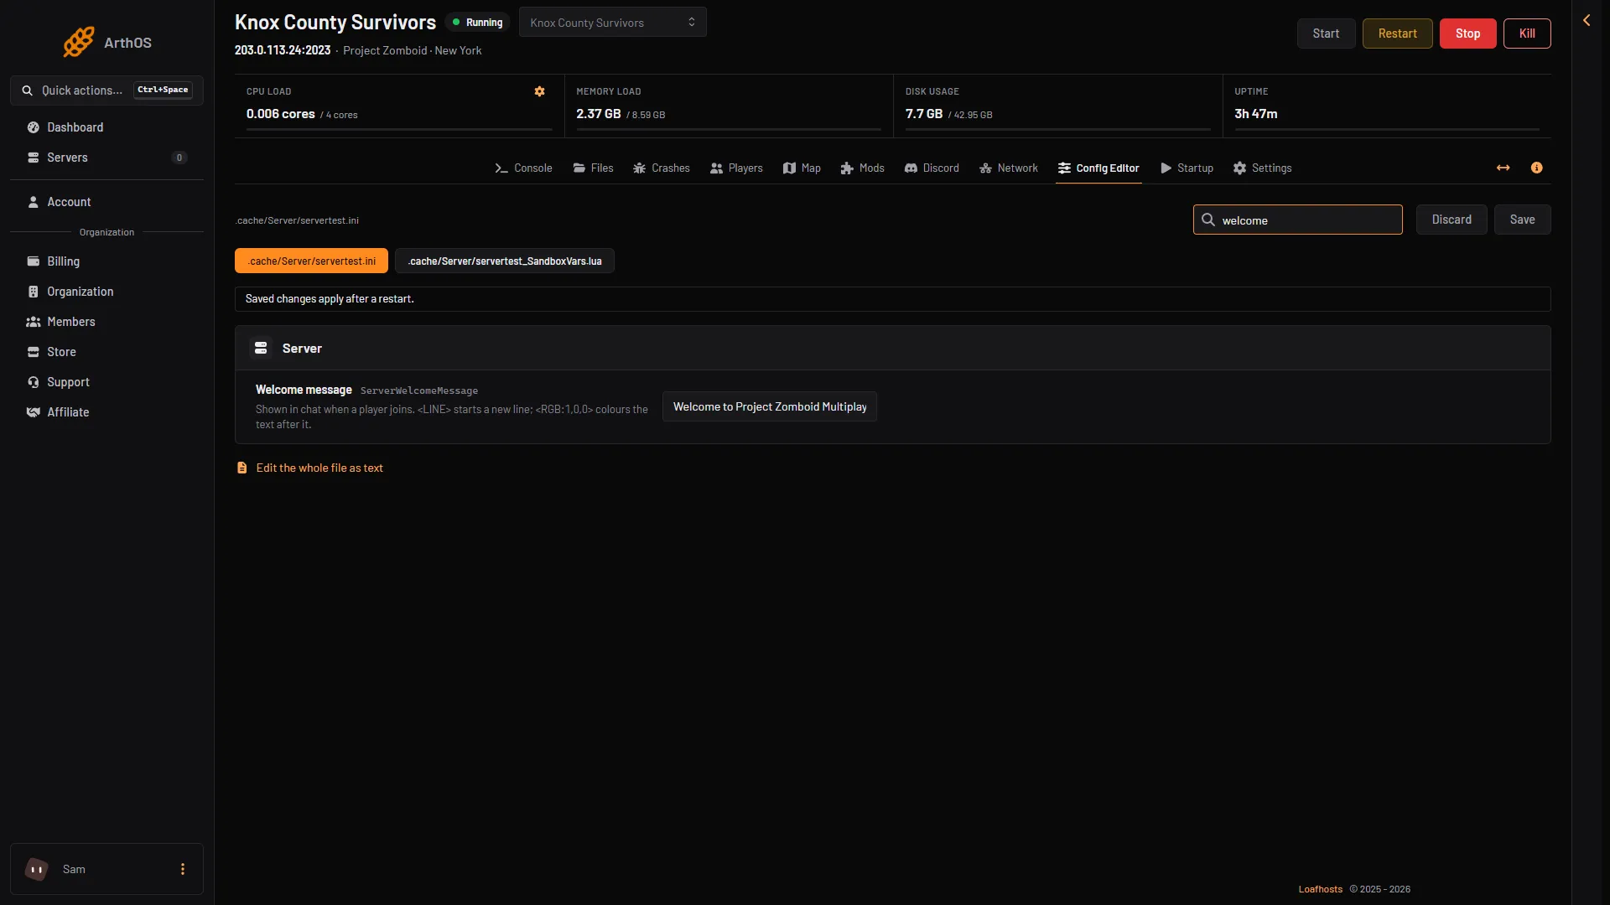
Task: Click the document icon beside Edit whole file
Action: click(x=242, y=468)
